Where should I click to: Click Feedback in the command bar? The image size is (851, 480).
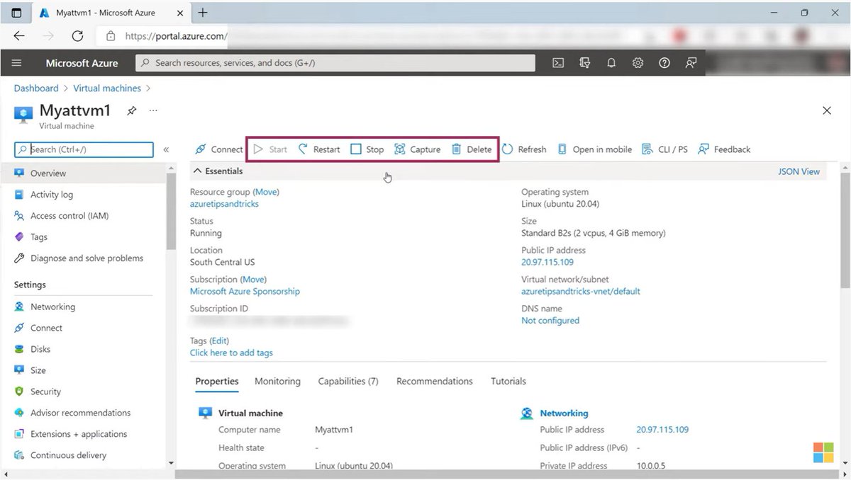point(724,149)
